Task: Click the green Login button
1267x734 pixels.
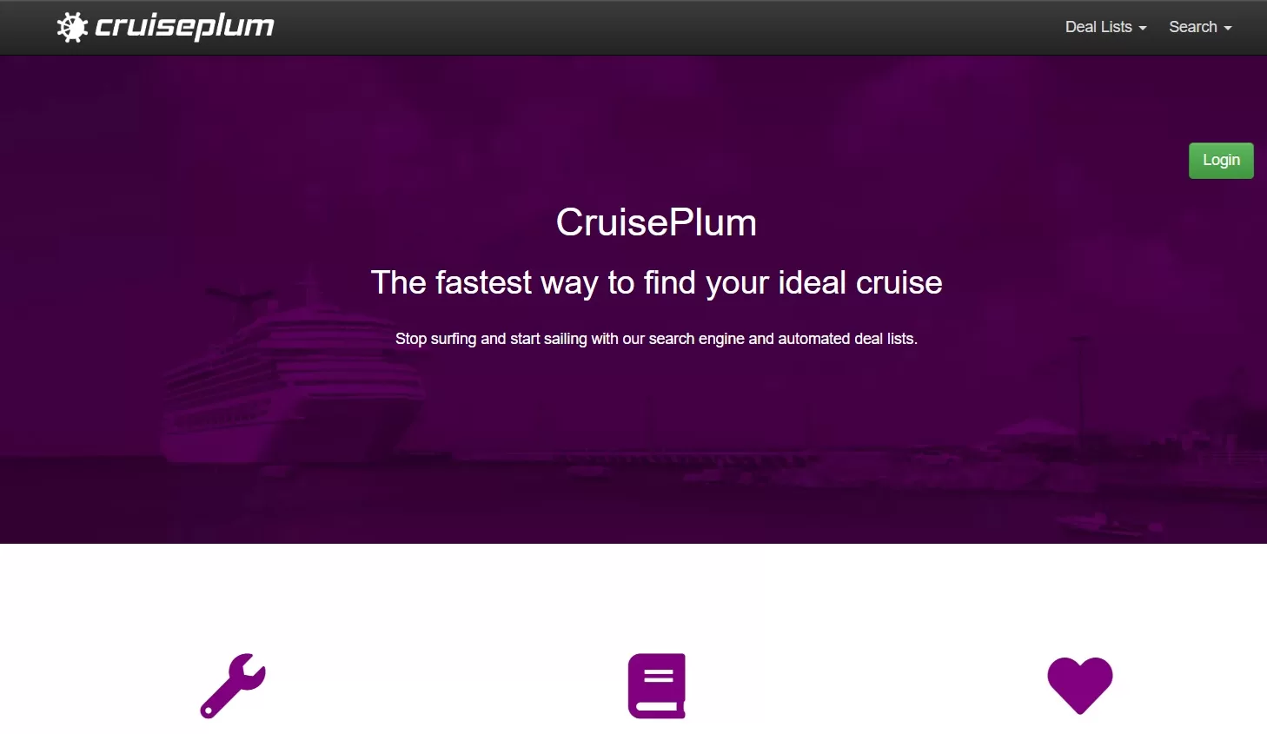Action: point(1221,161)
